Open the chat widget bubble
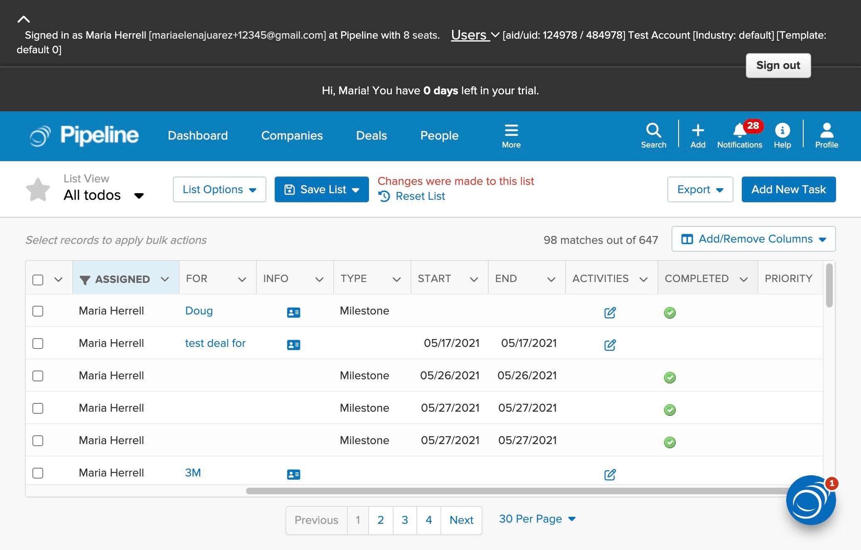 pyautogui.click(x=810, y=500)
